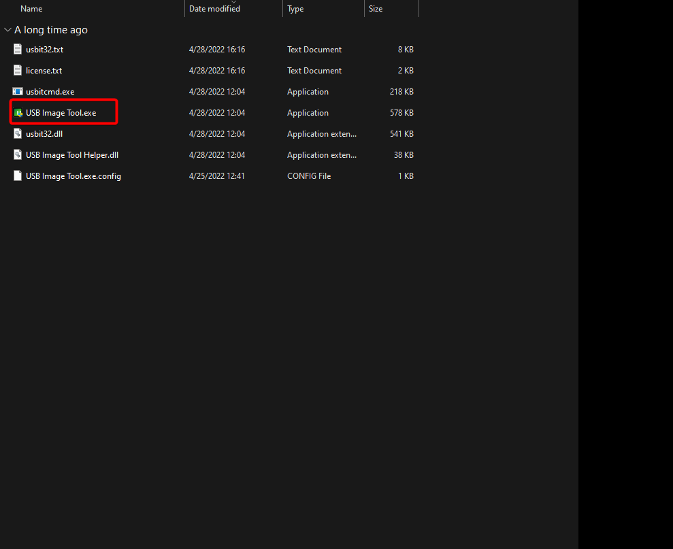Screen dimensions: 673x549
Task: Click the usbit32.txt text file icon
Action: [18, 49]
